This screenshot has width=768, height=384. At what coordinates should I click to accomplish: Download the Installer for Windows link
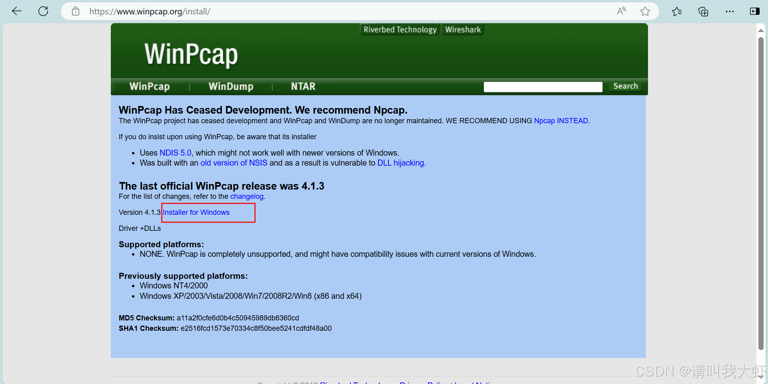pyautogui.click(x=196, y=212)
